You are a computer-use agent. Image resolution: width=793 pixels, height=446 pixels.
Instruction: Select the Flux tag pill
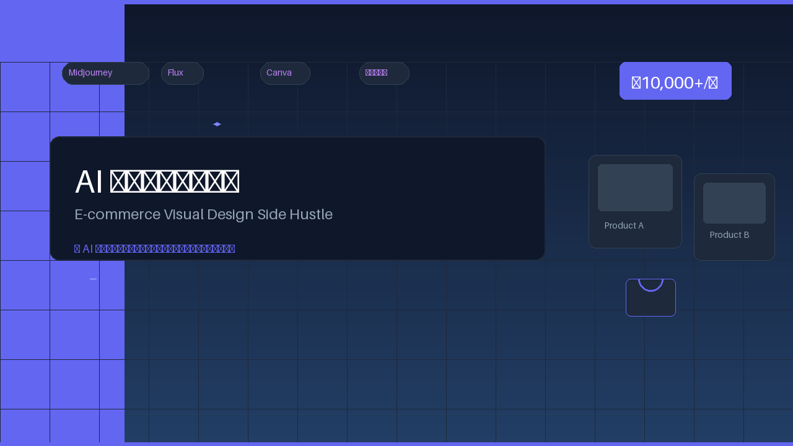[182, 73]
